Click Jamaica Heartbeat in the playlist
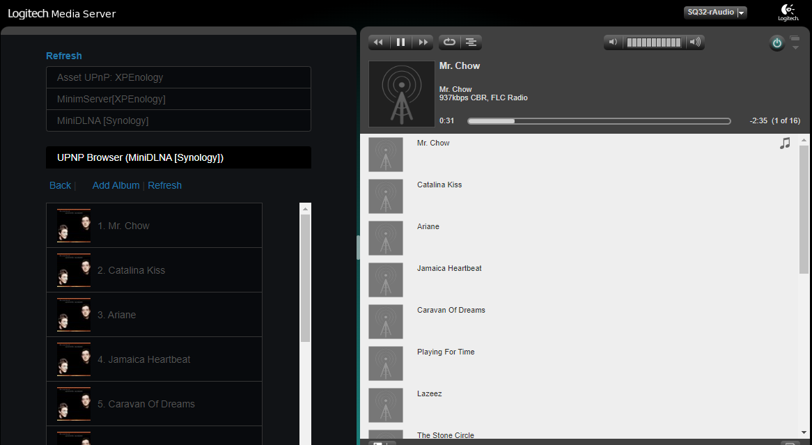 [x=449, y=268]
